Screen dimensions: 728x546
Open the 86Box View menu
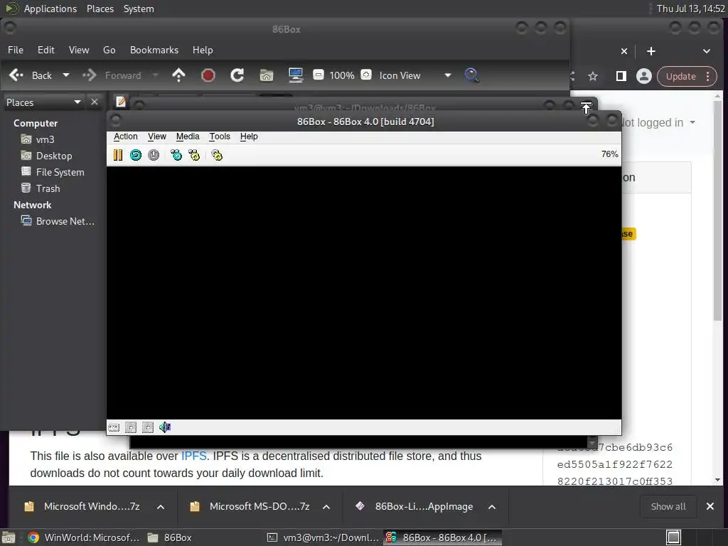click(x=157, y=136)
